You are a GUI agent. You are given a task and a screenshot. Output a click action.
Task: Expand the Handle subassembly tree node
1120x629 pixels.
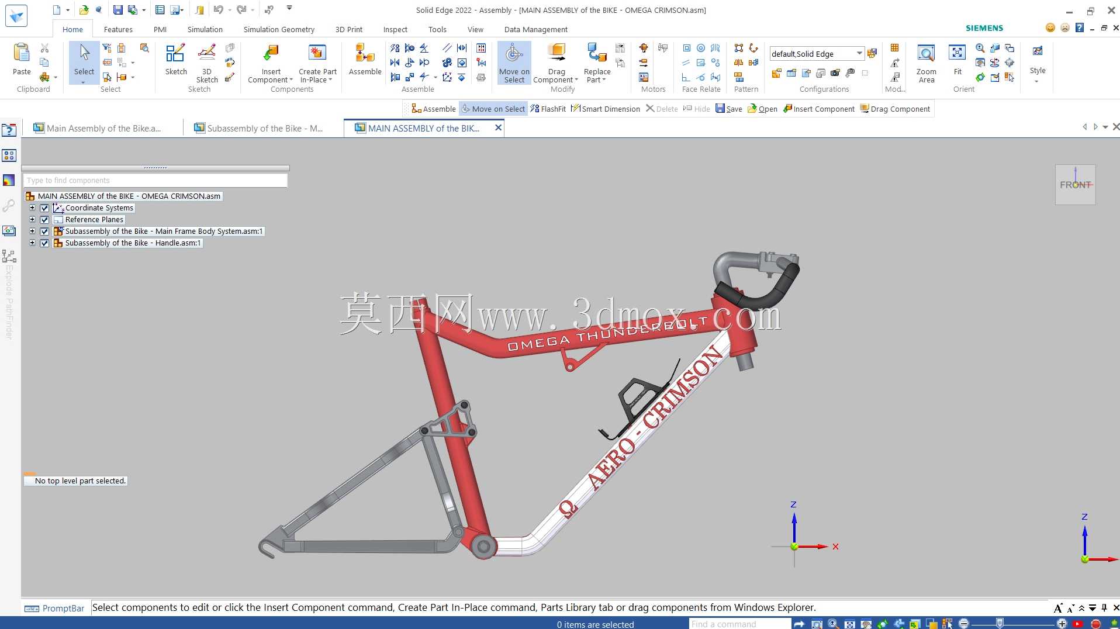pyautogui.click(x=32, y=243)
